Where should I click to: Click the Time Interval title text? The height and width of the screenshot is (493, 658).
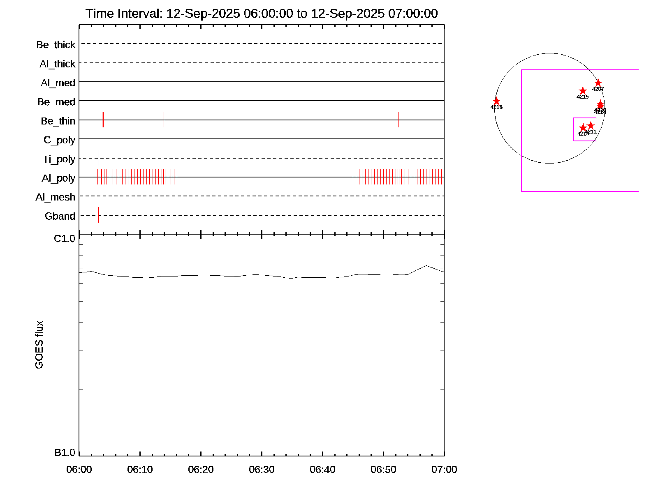coord(262,14)
